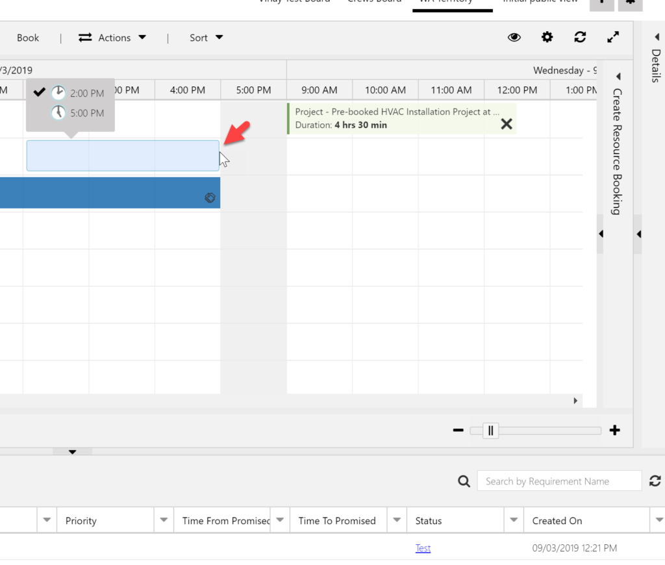The width and height of the screenshot is (665, 565).
Task: Click the 2:00 PM clock icon in tooltip
Action: (58, 92)
